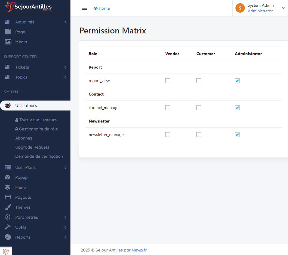Click the Themes paintbrush icon
Screen dimensions: 288x255
click(8, 207)
